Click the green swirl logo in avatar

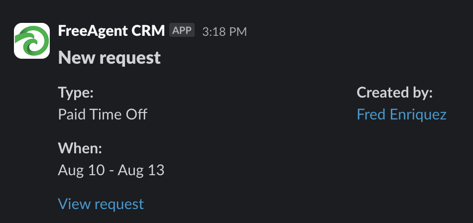(x=32, y=41)
